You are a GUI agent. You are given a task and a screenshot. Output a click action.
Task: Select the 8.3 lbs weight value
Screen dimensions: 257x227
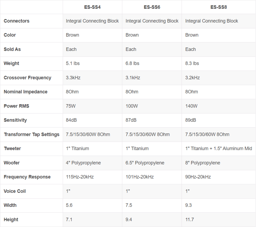pyautogui.click(x=192, y=63)
